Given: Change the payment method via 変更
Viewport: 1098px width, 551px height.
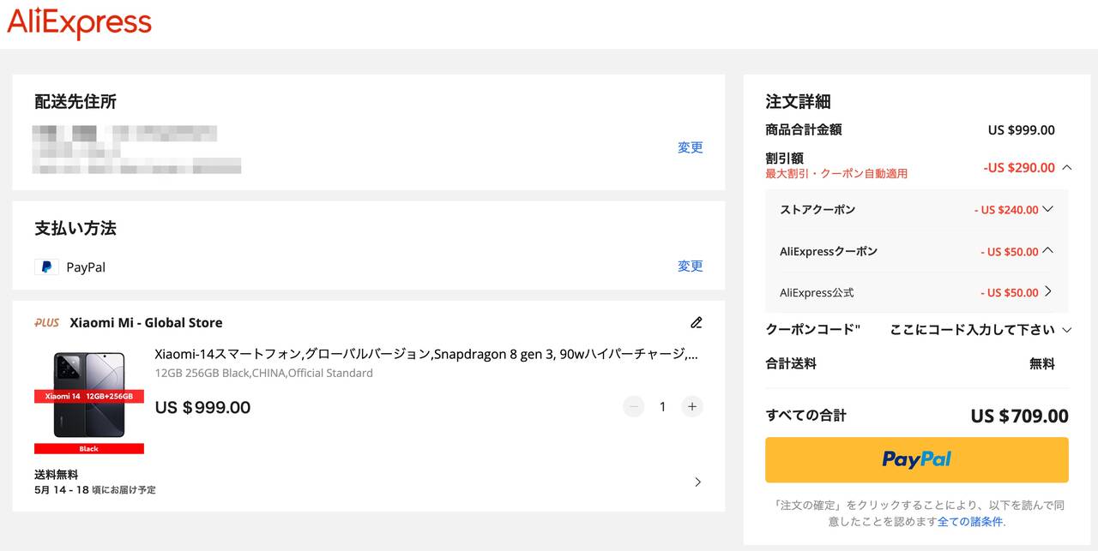Looking at the screenshot, I should click(690, 267).
